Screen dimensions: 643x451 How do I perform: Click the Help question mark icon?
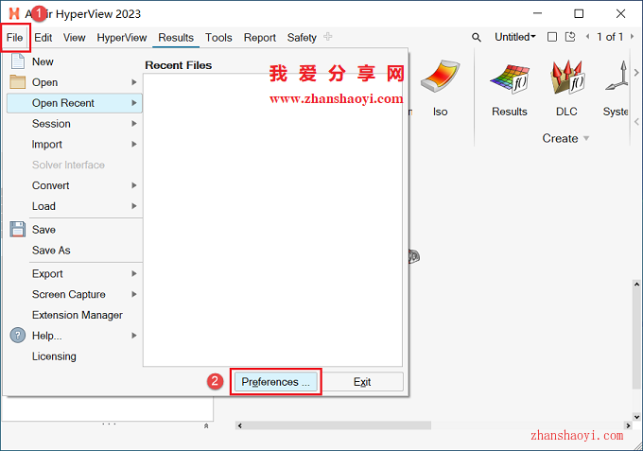tap(18, 336)
